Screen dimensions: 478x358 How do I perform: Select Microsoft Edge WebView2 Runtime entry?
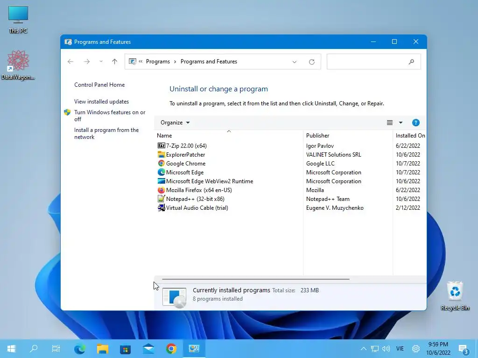210,181
